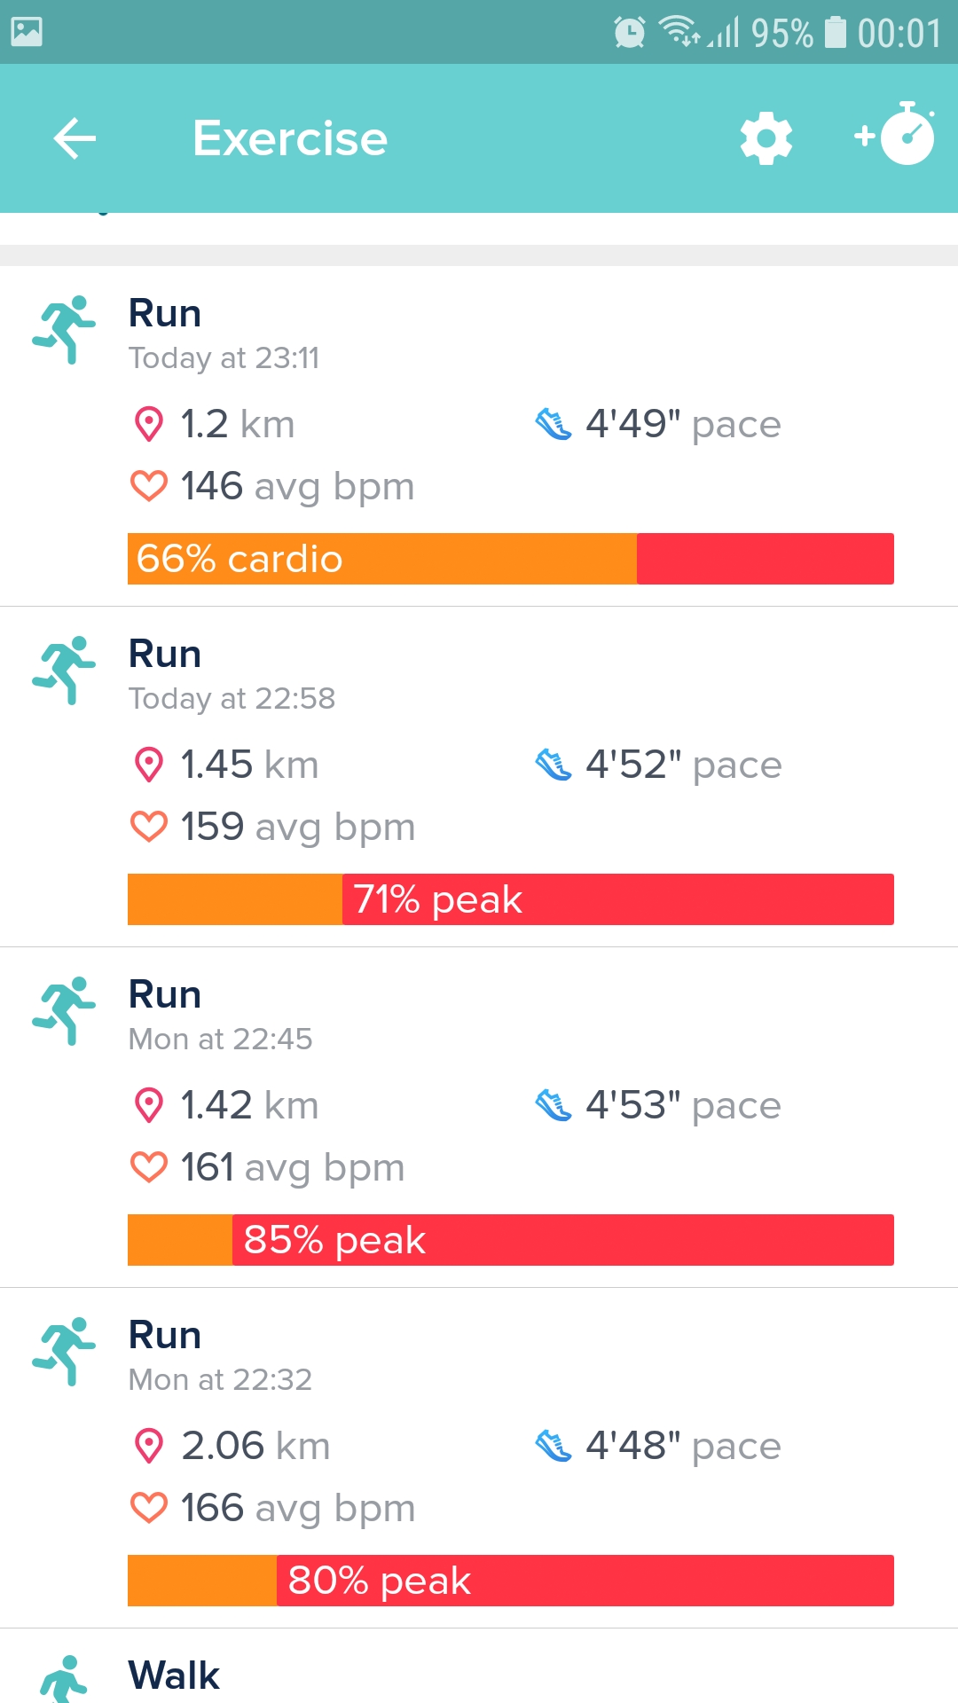Screen dimensions: 958x1703
Task: Tap runner icon for Mon 22:45 run
Action: pyautogui.click(x=64, y=1011)
